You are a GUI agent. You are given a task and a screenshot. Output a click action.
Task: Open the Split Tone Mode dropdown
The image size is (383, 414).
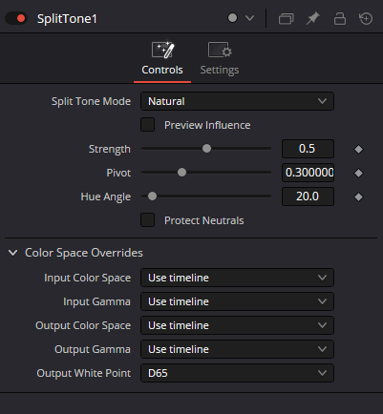click(237, 101)
